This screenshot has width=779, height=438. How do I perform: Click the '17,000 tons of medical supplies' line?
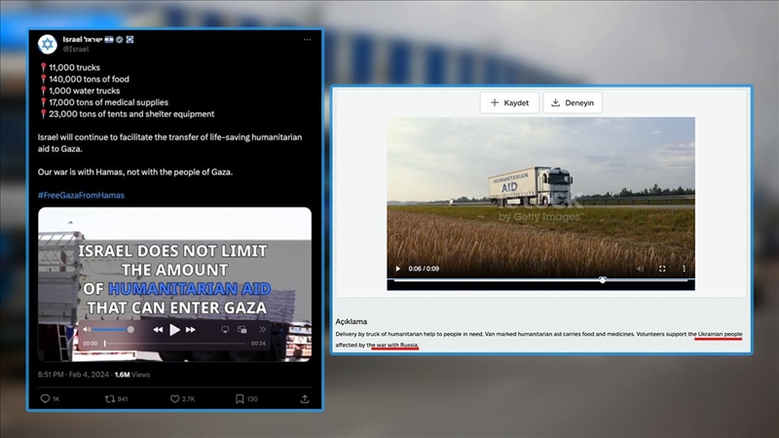(x=108, y=102)
